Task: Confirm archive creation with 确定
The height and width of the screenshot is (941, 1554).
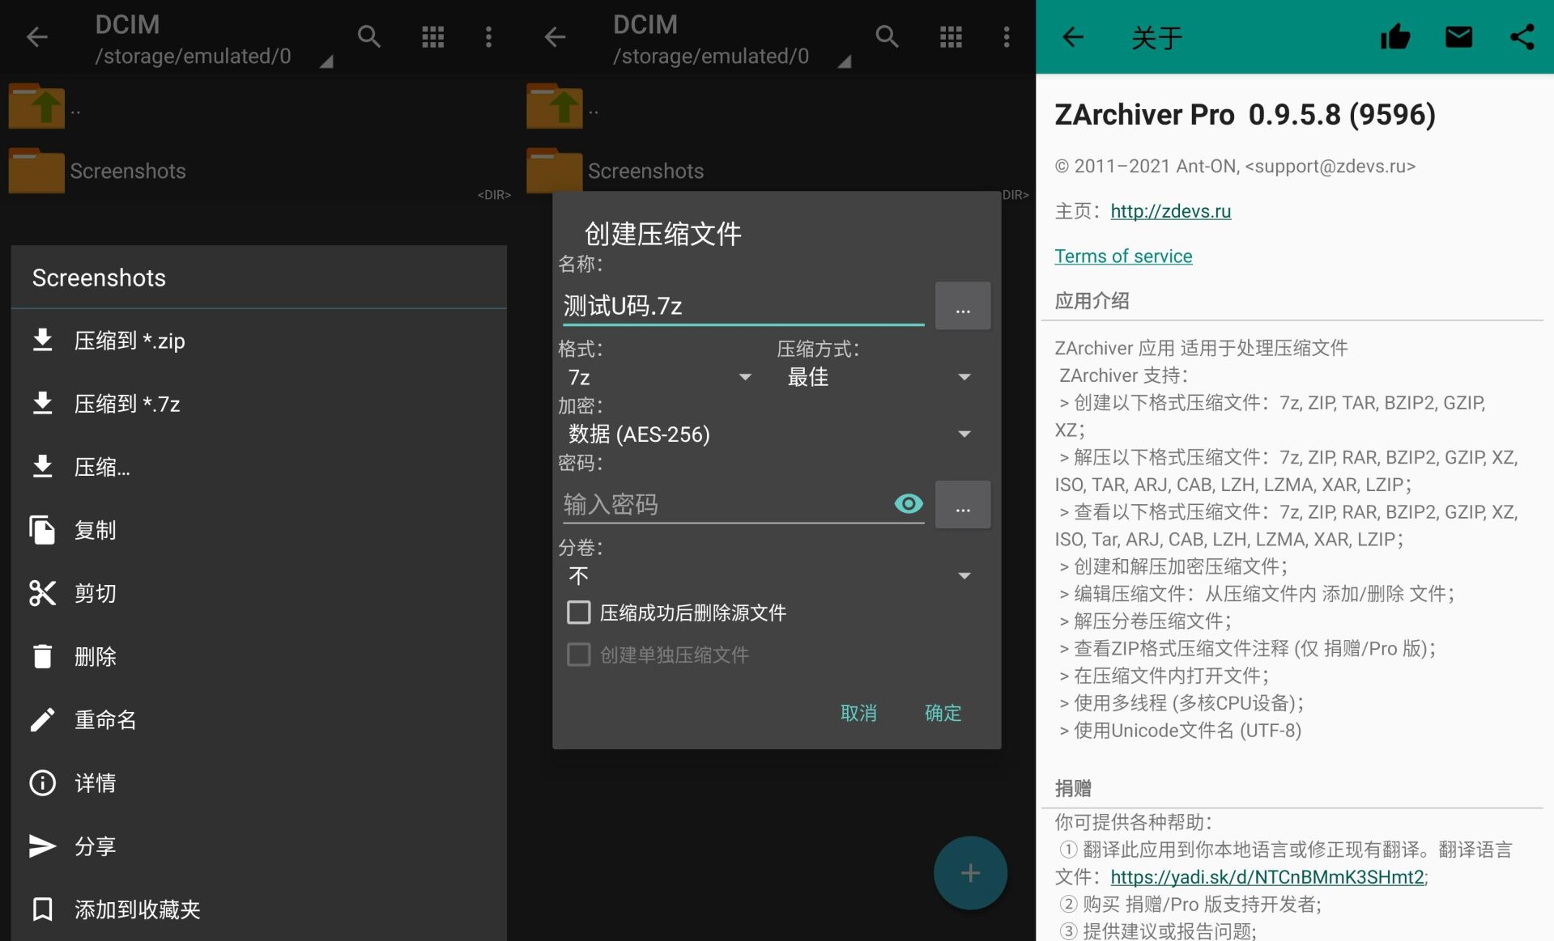Action: pyautogui.click(x=942, y=713)
